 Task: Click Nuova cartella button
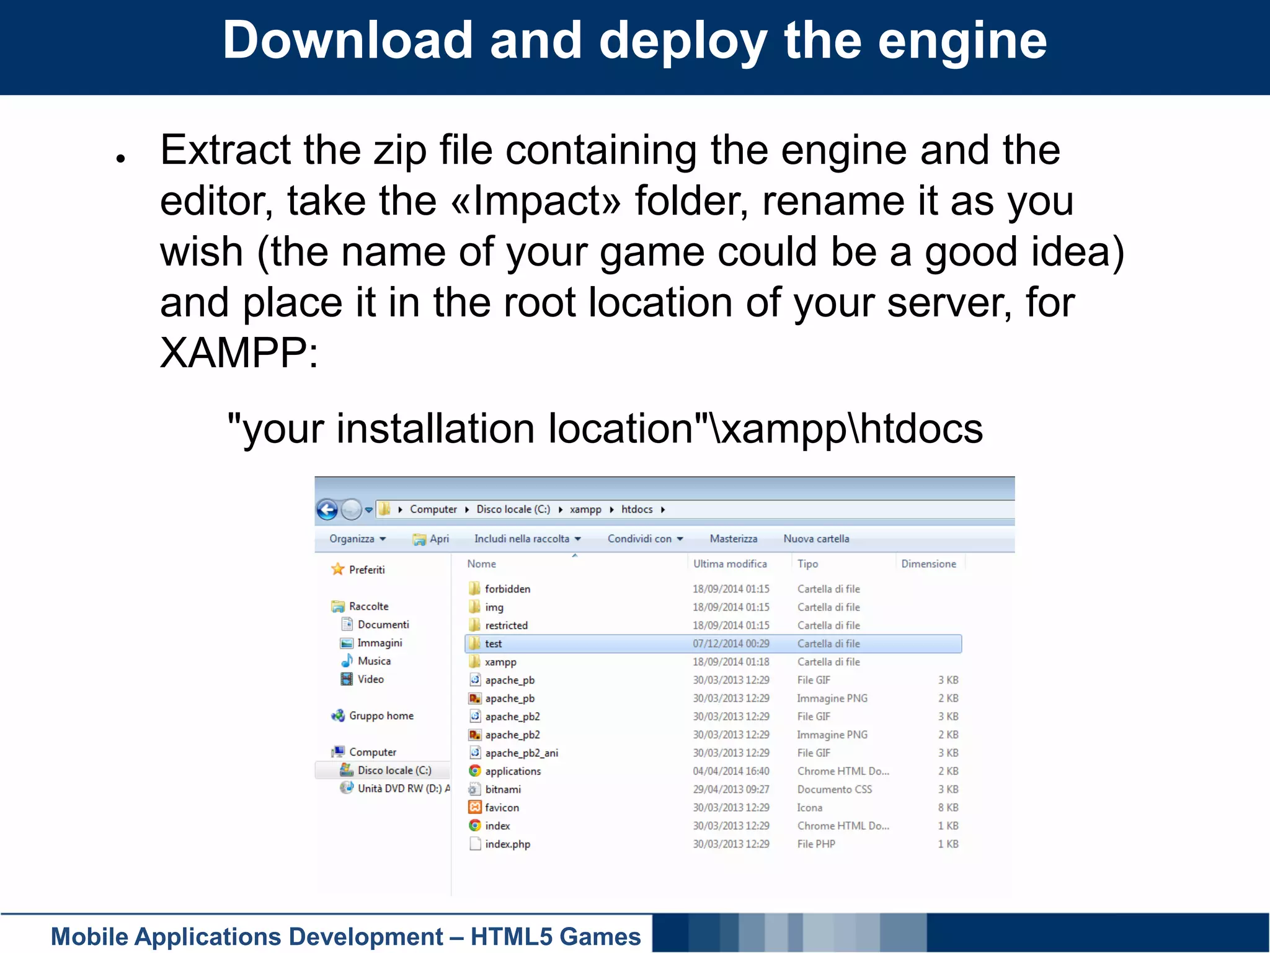pyautogui.click(x=816, y=539)
